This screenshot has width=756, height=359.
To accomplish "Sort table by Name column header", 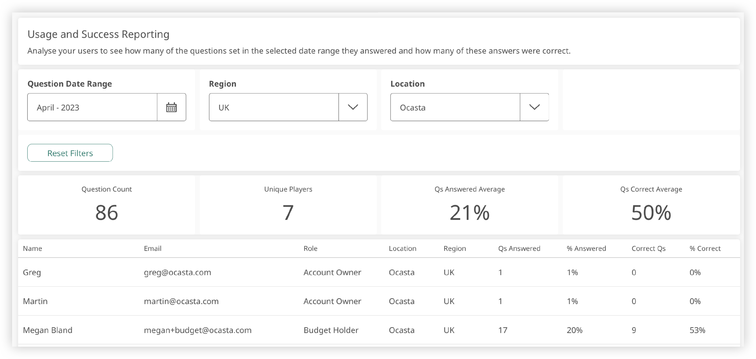I will (x=33, y=248).
